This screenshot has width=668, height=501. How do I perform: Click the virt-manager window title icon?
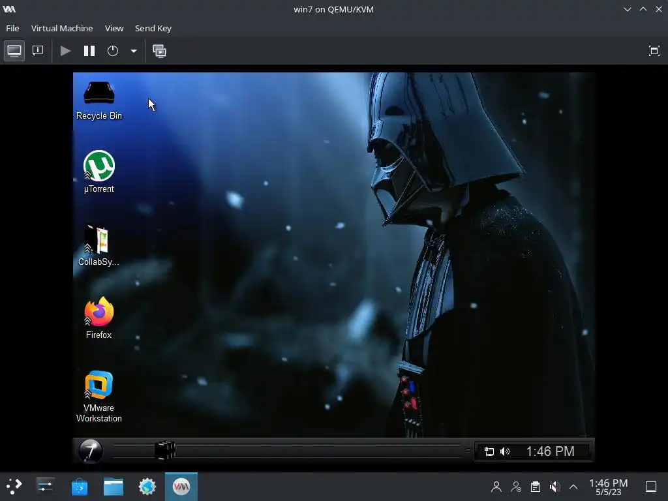[9, 9]
